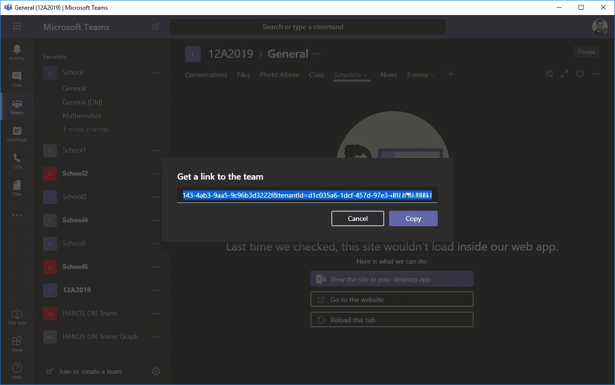Switch to the Conversations tab

click(206, 75)
